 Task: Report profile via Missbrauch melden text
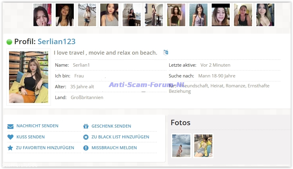pos(114,148)
